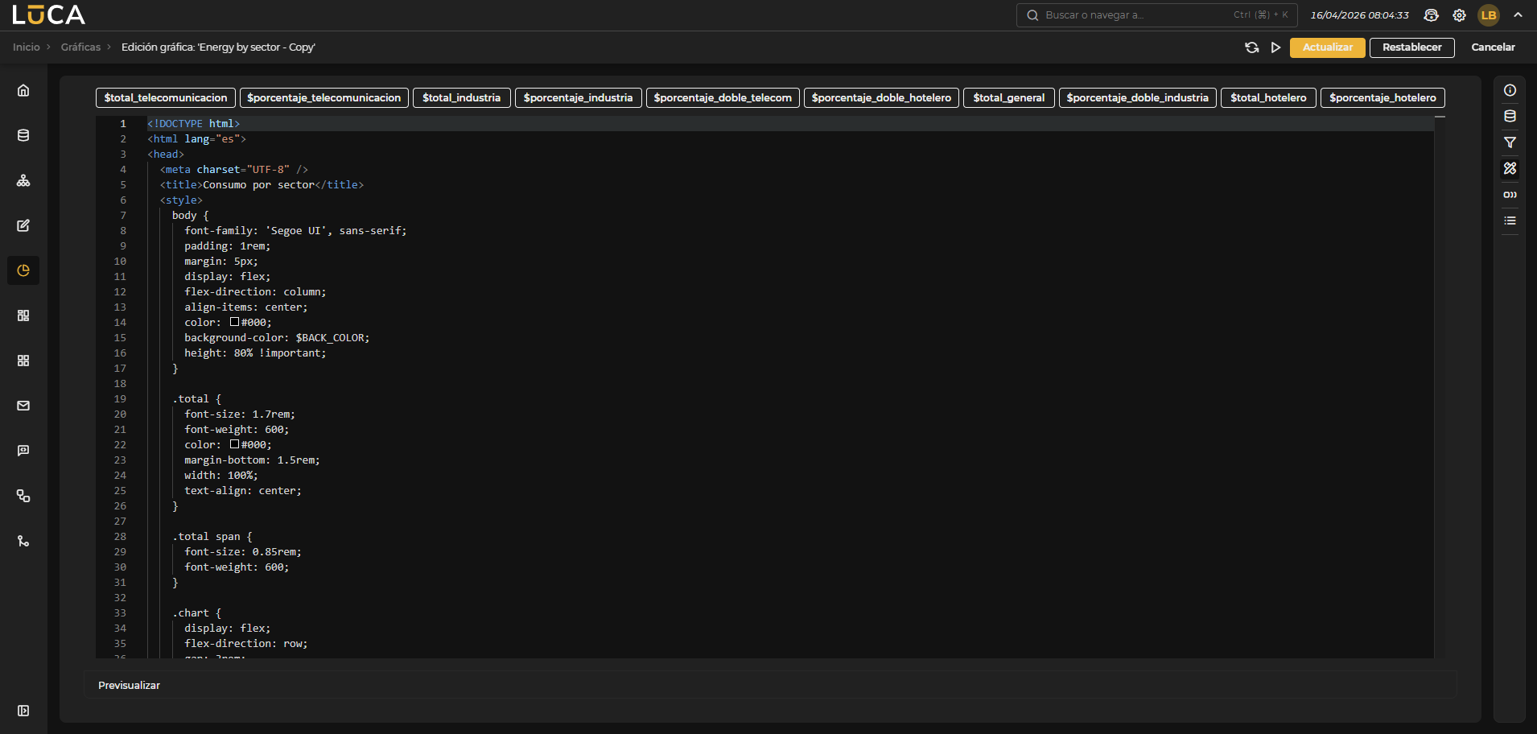1537x734 pixels.
Task: Insert $porcentaje_hotelero variable chip
Action: (x=1382, y=97)
